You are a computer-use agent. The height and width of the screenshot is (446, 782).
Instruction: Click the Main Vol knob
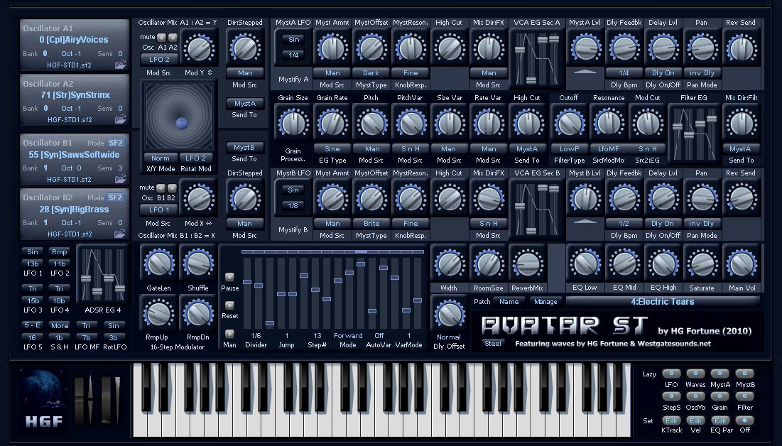tap(741, 263)
